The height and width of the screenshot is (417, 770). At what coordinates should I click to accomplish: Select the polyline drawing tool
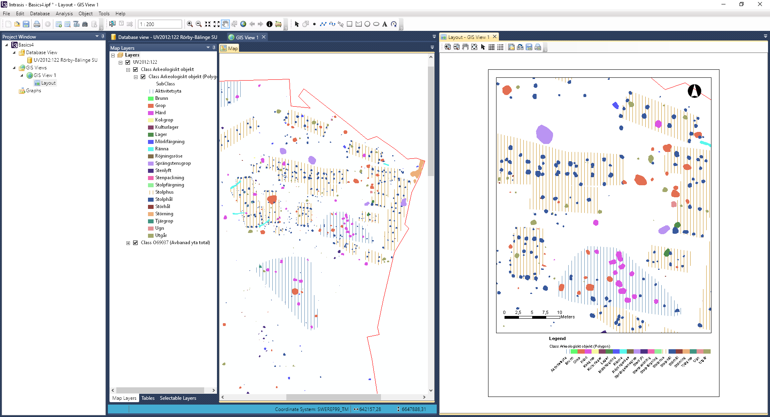point(323,24)
